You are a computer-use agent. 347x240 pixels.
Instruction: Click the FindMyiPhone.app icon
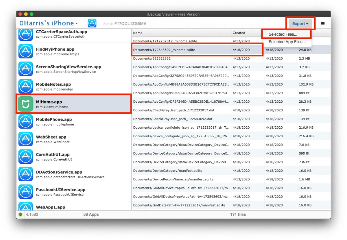(26, 51)
